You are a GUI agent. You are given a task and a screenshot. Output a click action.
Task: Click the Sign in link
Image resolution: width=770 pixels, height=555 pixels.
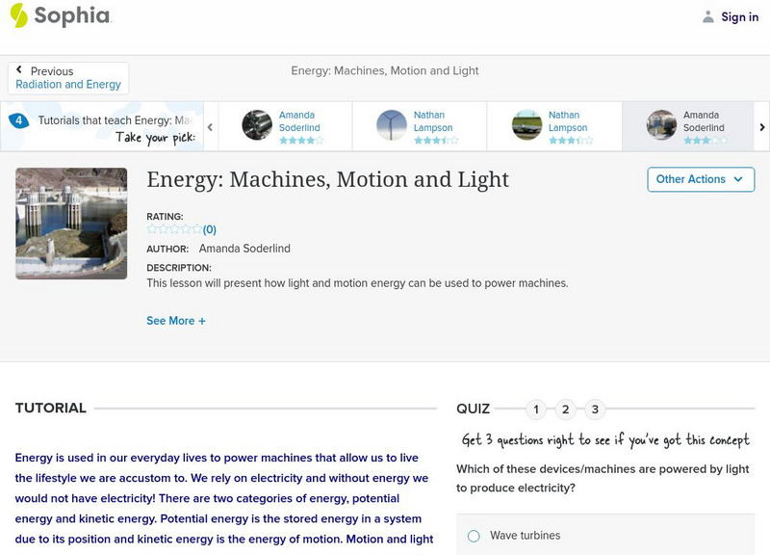pyautogui.click(x=739, y=17)
